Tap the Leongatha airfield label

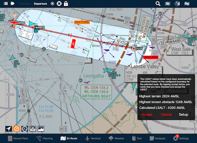(94, 76)
